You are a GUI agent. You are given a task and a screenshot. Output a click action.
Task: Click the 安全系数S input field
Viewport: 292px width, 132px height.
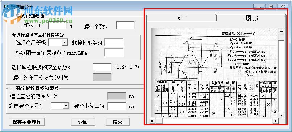pos(102,67)
